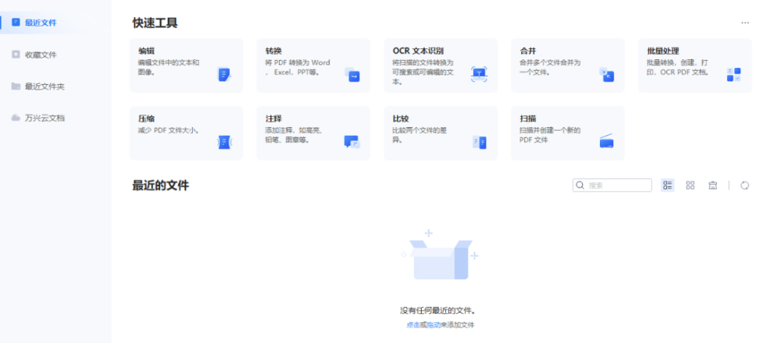Click the 合并 merge files icon
This screenshot has height=343, width=778.
(x=606, y=75)
